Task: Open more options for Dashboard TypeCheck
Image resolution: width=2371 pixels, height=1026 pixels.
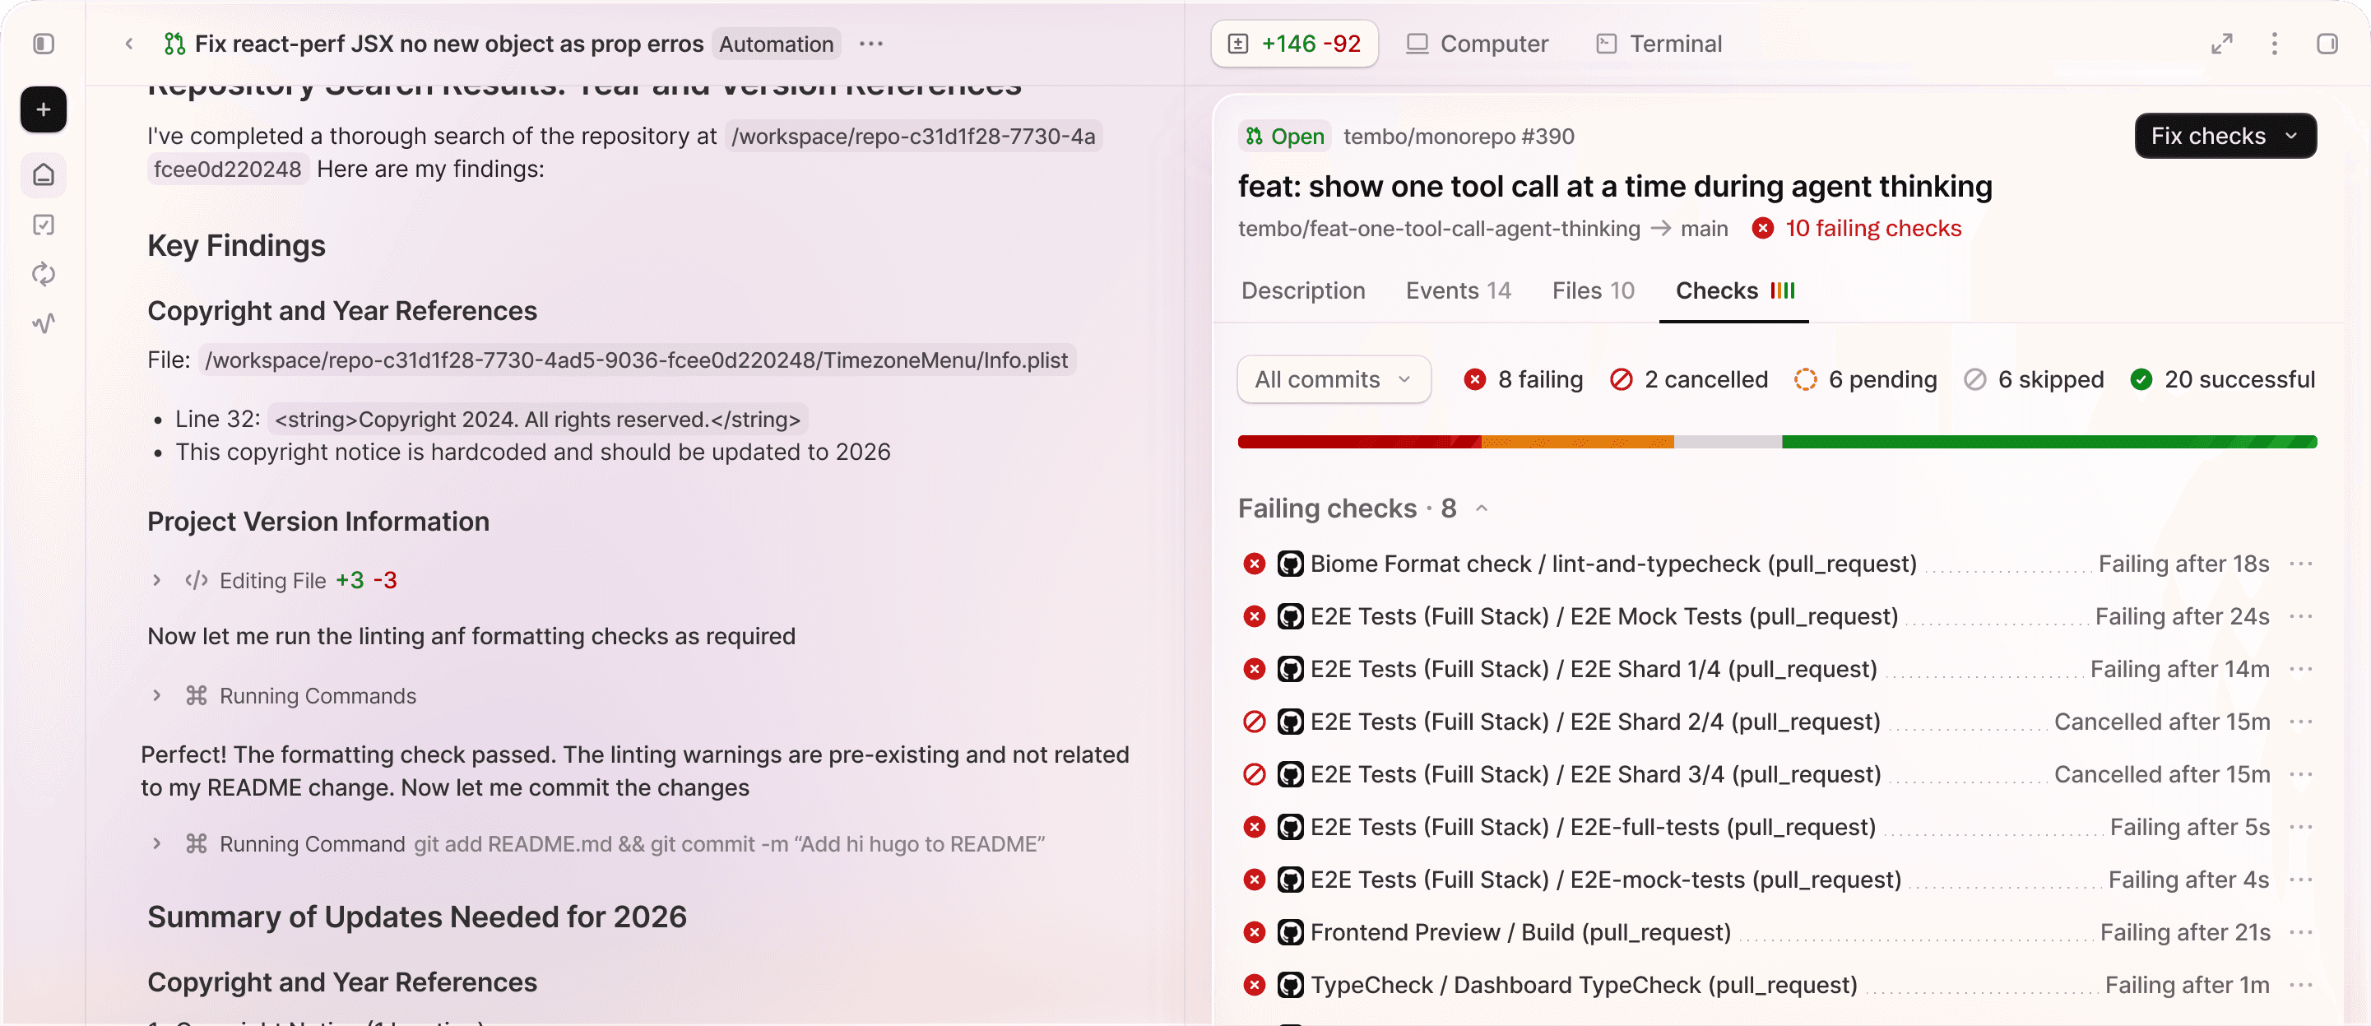Action: coord(2301,986)
